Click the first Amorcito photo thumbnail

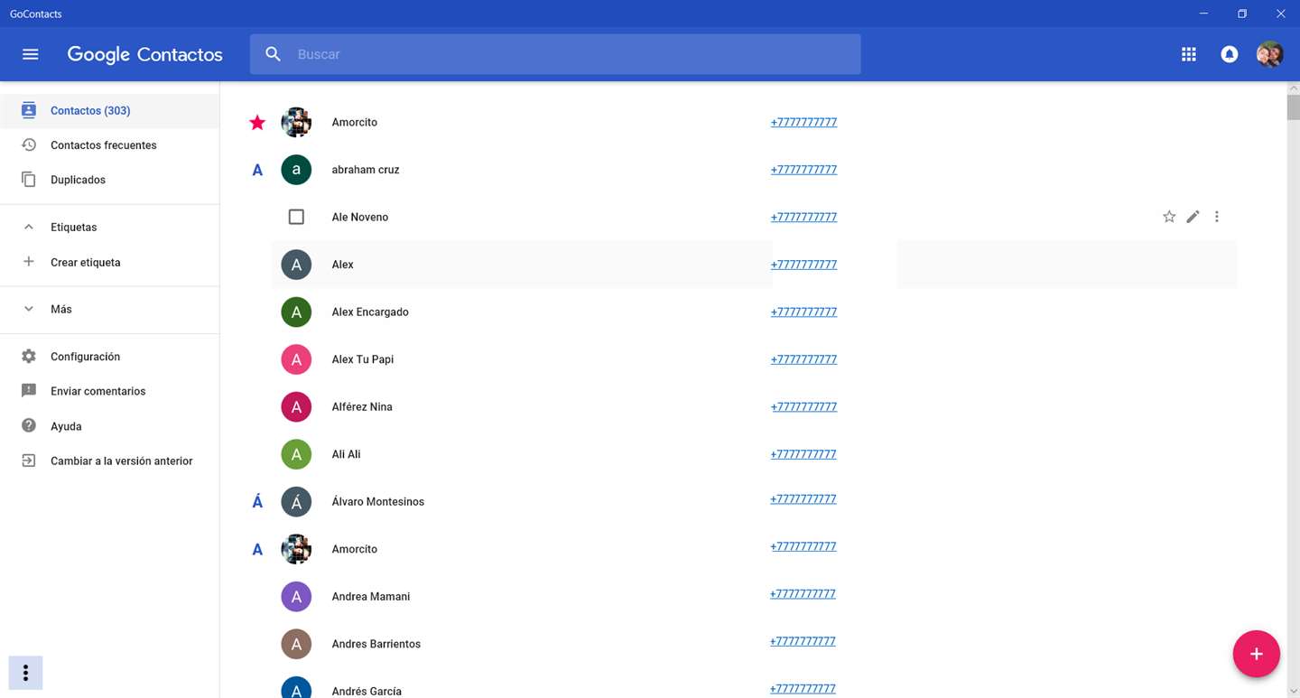point(296,122)
